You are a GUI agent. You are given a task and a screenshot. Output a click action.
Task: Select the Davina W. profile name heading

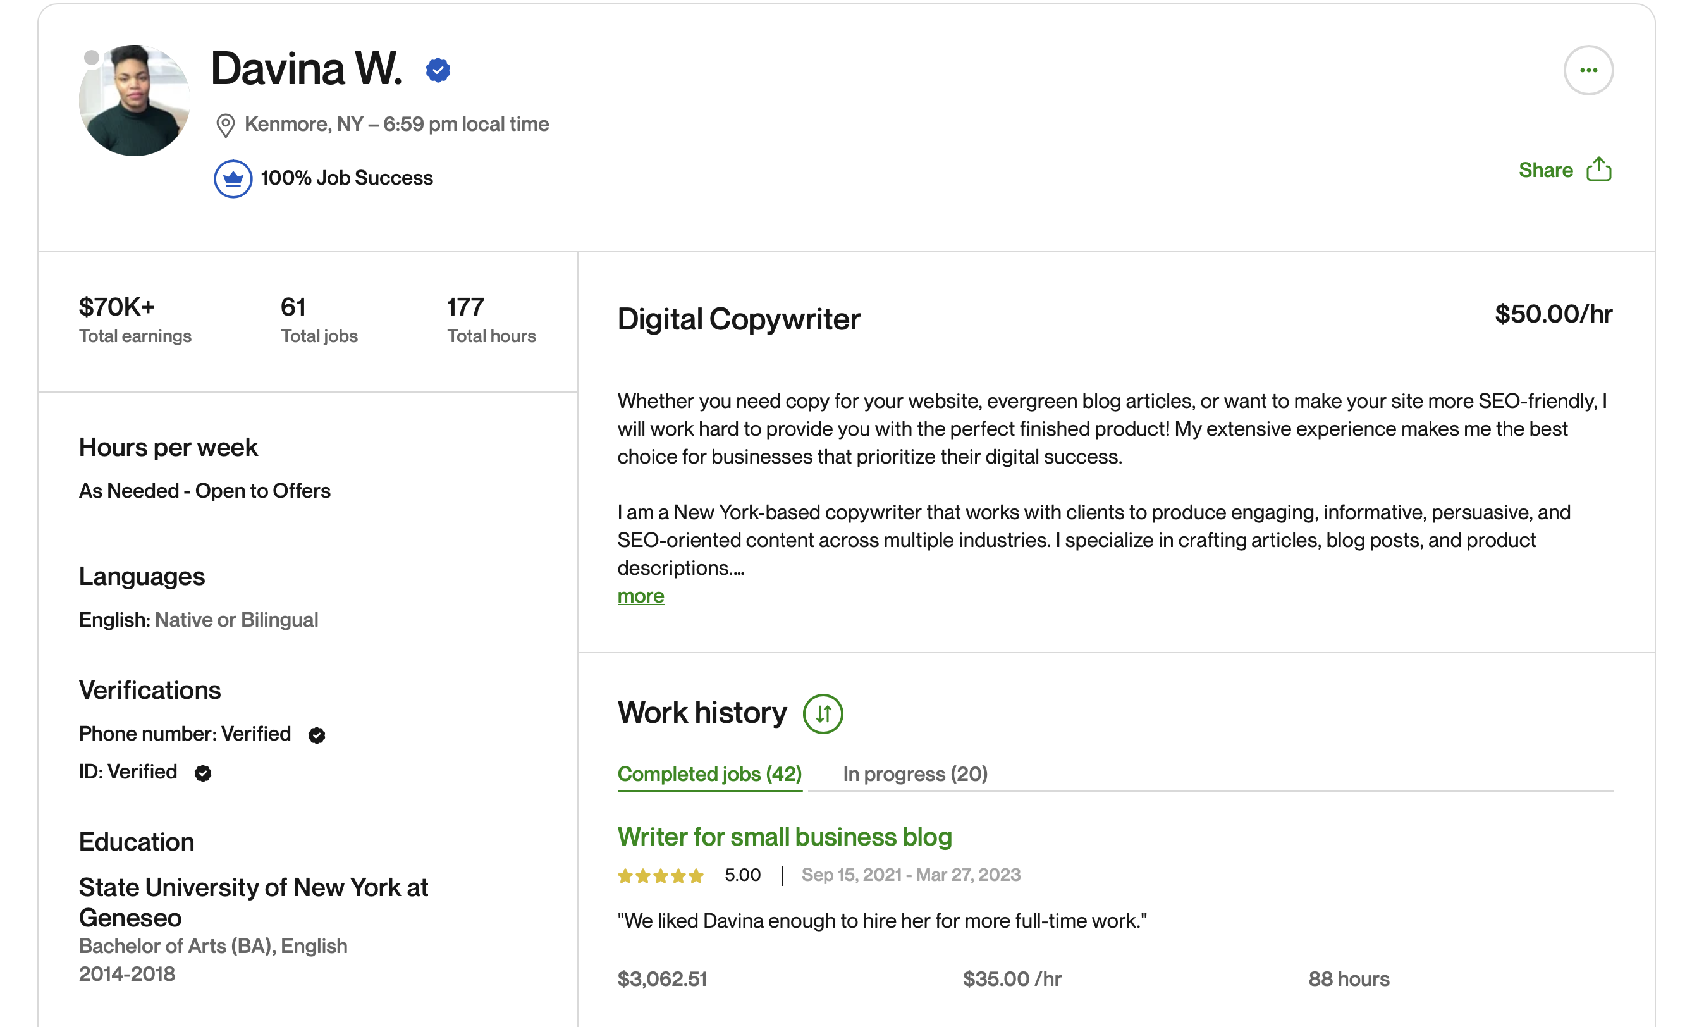click(x=306, y=69)
